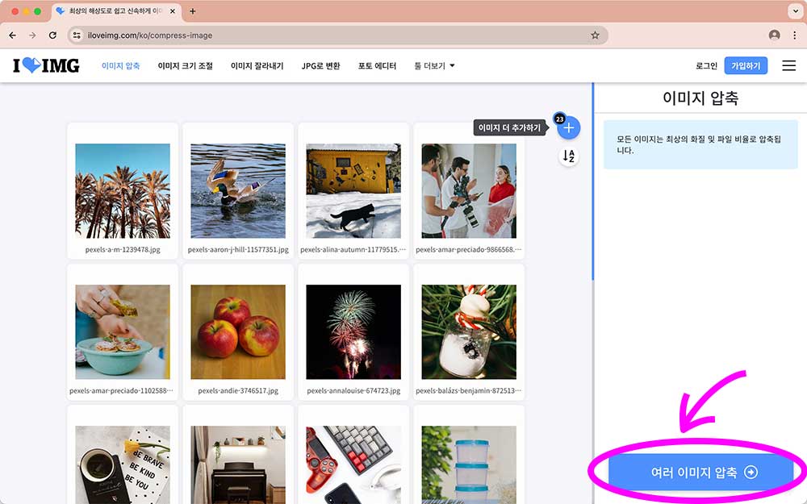Select the apples thumbnail pexels-andie-3746517
Screen dimensions: 807x504
(238, 331)
